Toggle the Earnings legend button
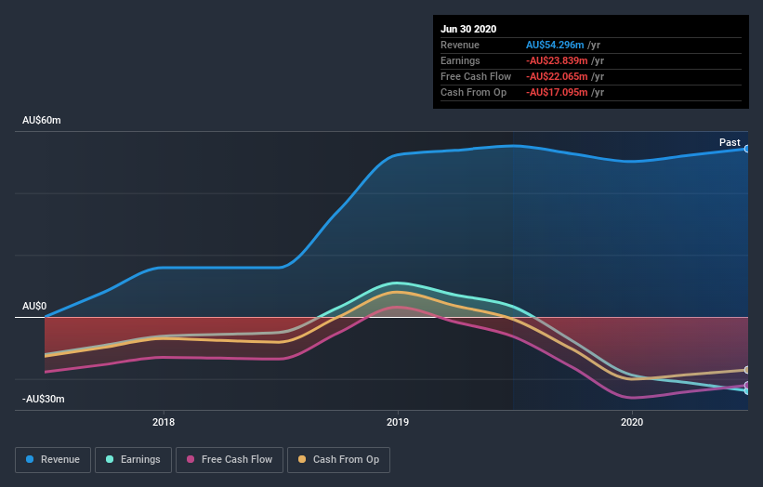 133,460
